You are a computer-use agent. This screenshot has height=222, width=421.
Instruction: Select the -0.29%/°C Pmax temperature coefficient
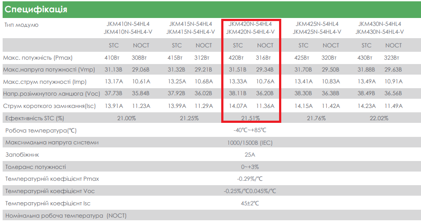pos(250,179)
